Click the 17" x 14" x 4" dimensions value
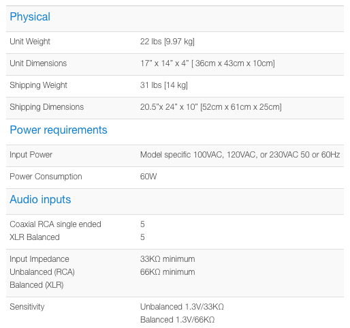Screen dimensions: 350x328 [x=208, y=63]
